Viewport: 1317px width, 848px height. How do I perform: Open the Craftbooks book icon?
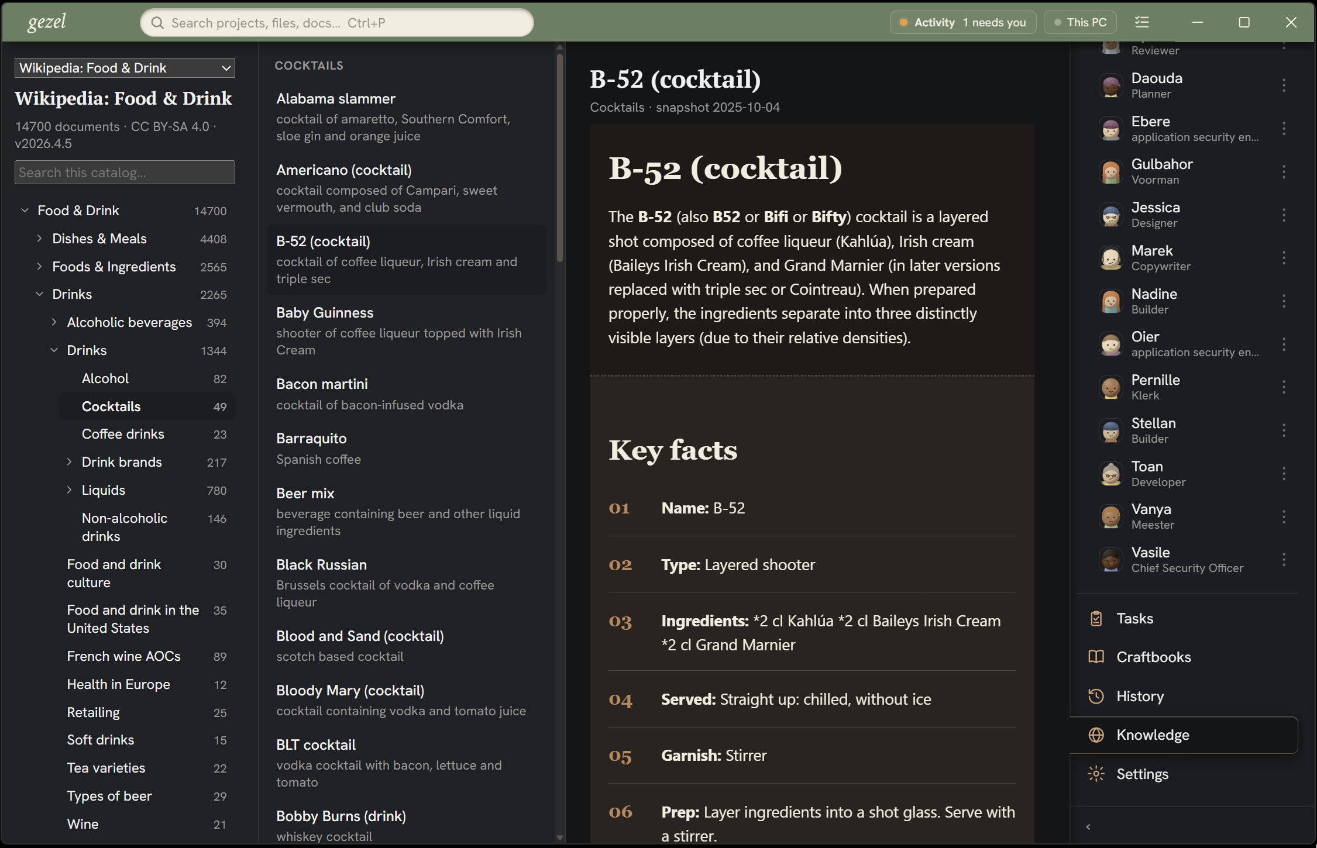pos(1096,657)
